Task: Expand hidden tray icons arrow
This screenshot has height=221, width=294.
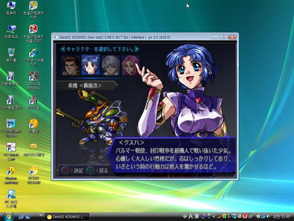Action: pyautogui.click(x=214, y=217)
